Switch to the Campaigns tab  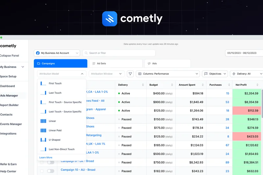click(60, 63)
